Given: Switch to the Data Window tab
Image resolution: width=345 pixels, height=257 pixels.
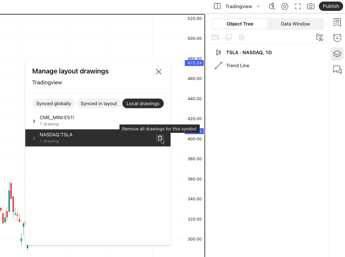Looking at the screenshot, I should 295,24.
